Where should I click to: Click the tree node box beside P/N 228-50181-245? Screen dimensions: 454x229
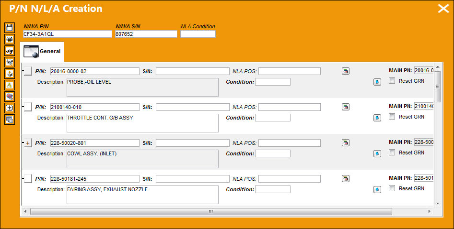pos(28,179)
